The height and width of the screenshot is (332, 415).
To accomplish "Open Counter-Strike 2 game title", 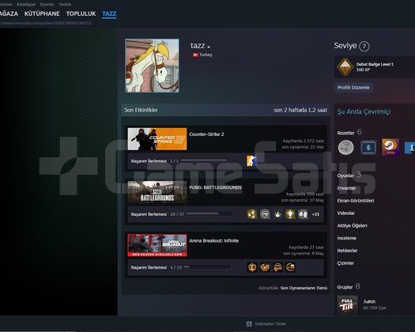I will (206, 134).
